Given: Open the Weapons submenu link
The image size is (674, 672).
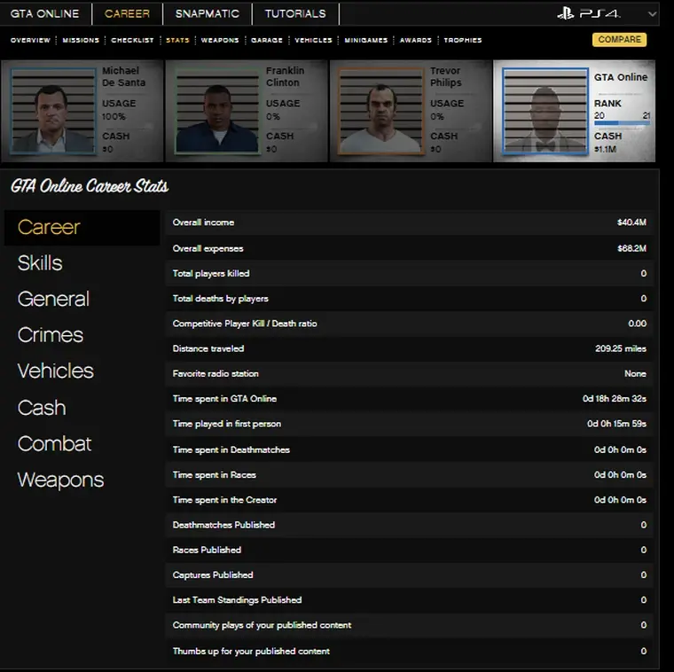Looking at the screenshot, I should [219, 40].
